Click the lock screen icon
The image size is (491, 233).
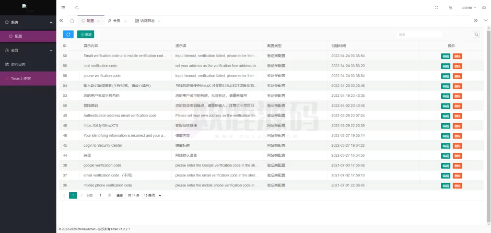coord(450,8)
